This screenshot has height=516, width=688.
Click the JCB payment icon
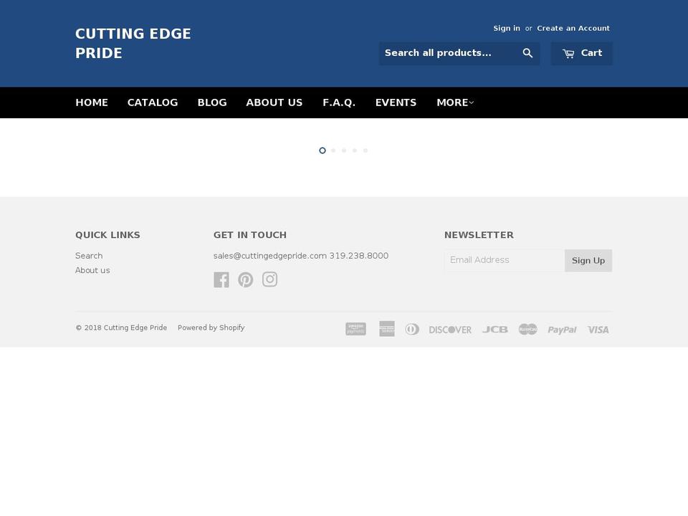pos(495,330)
